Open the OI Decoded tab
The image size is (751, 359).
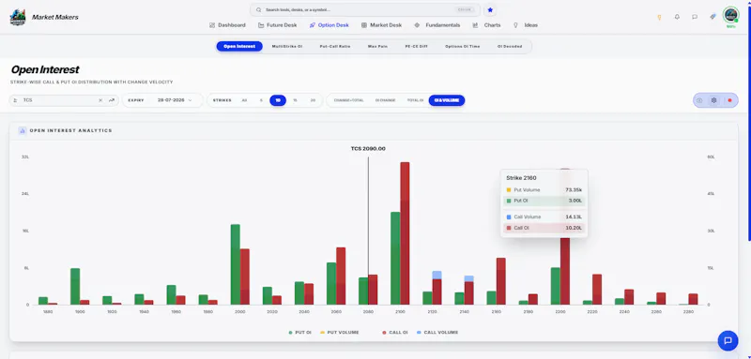tap(510, 46)
